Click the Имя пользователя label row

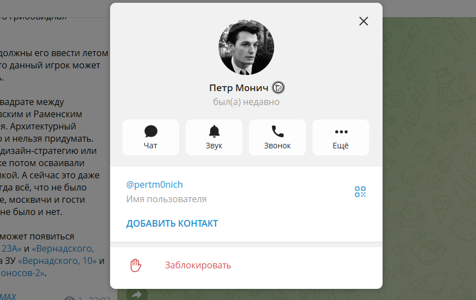pyautogui.click(x=166, y=199)
